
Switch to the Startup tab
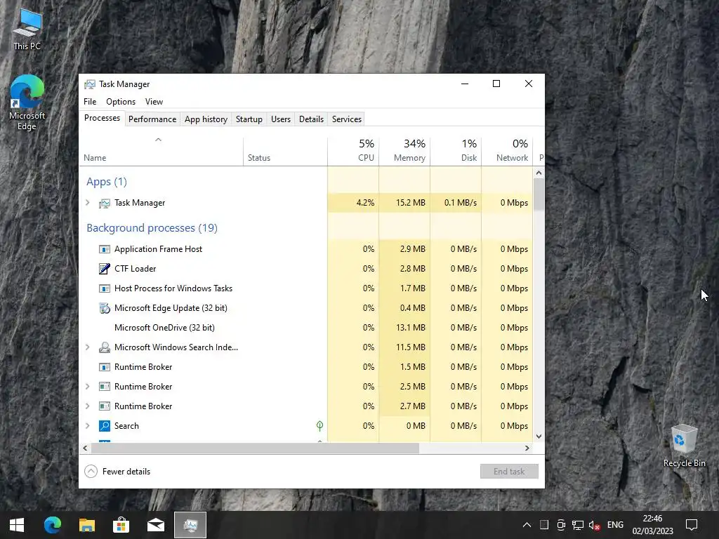tap(249, 119)
